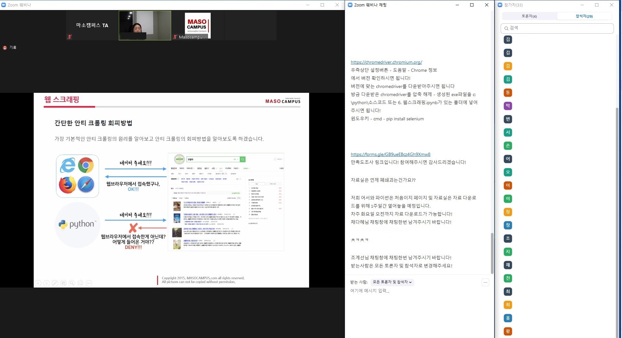
Task: Select the pen tool on the slide
Action: [x=55, y=283]
